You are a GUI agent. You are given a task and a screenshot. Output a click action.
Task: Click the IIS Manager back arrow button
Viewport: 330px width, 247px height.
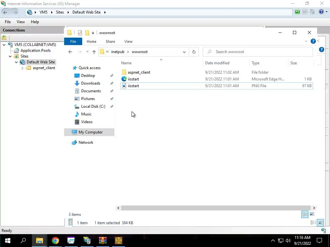coord(5,12)
